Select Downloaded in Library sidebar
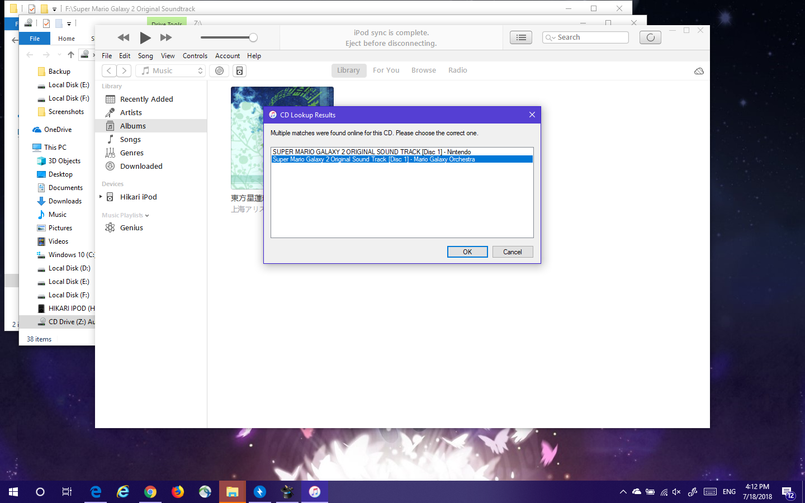The image size is (805, 503). [151, 166]
